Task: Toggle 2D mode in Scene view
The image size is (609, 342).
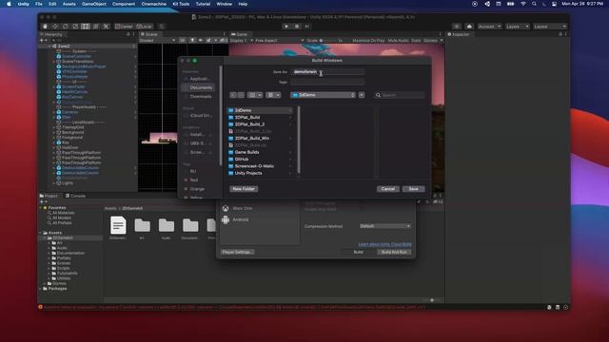Action: [183, 40]
